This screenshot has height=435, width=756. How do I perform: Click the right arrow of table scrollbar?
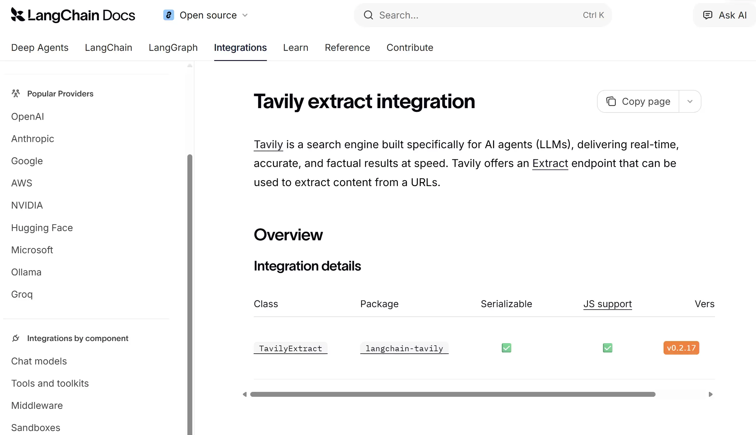point(711,394)
